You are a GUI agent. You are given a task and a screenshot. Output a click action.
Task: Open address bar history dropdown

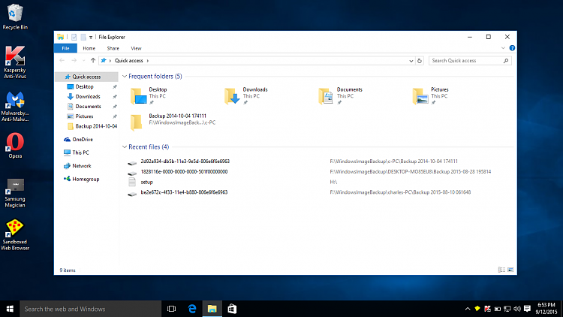pyautogui.click(x=411, y=61)
